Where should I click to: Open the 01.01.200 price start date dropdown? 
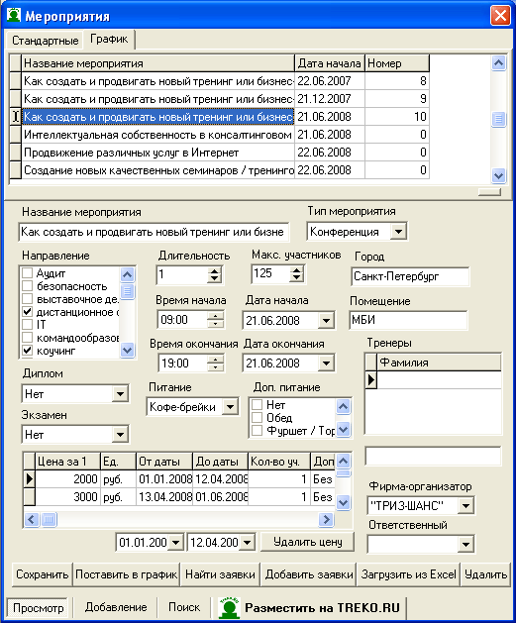click(175, 542)
